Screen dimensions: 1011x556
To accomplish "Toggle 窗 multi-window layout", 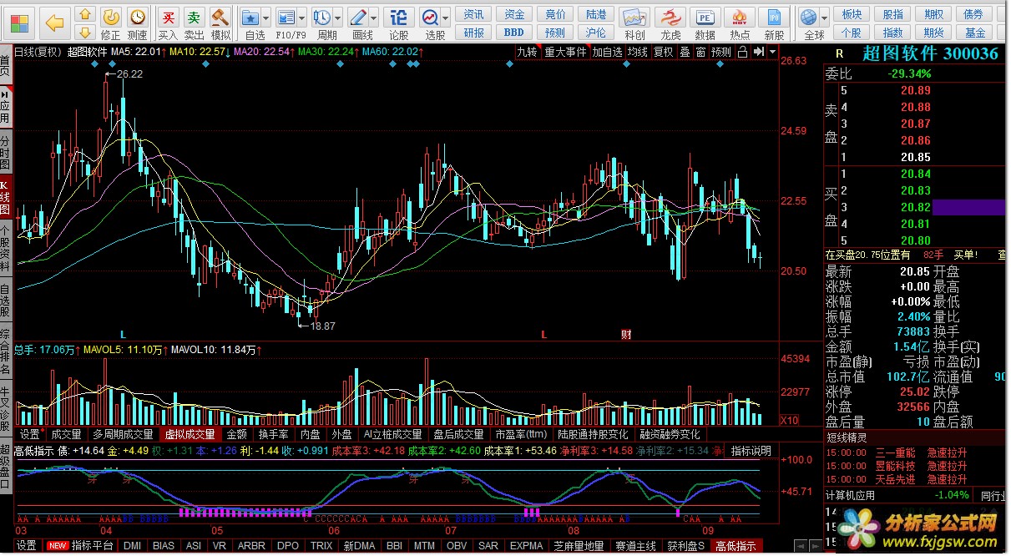I will [700, 52].
